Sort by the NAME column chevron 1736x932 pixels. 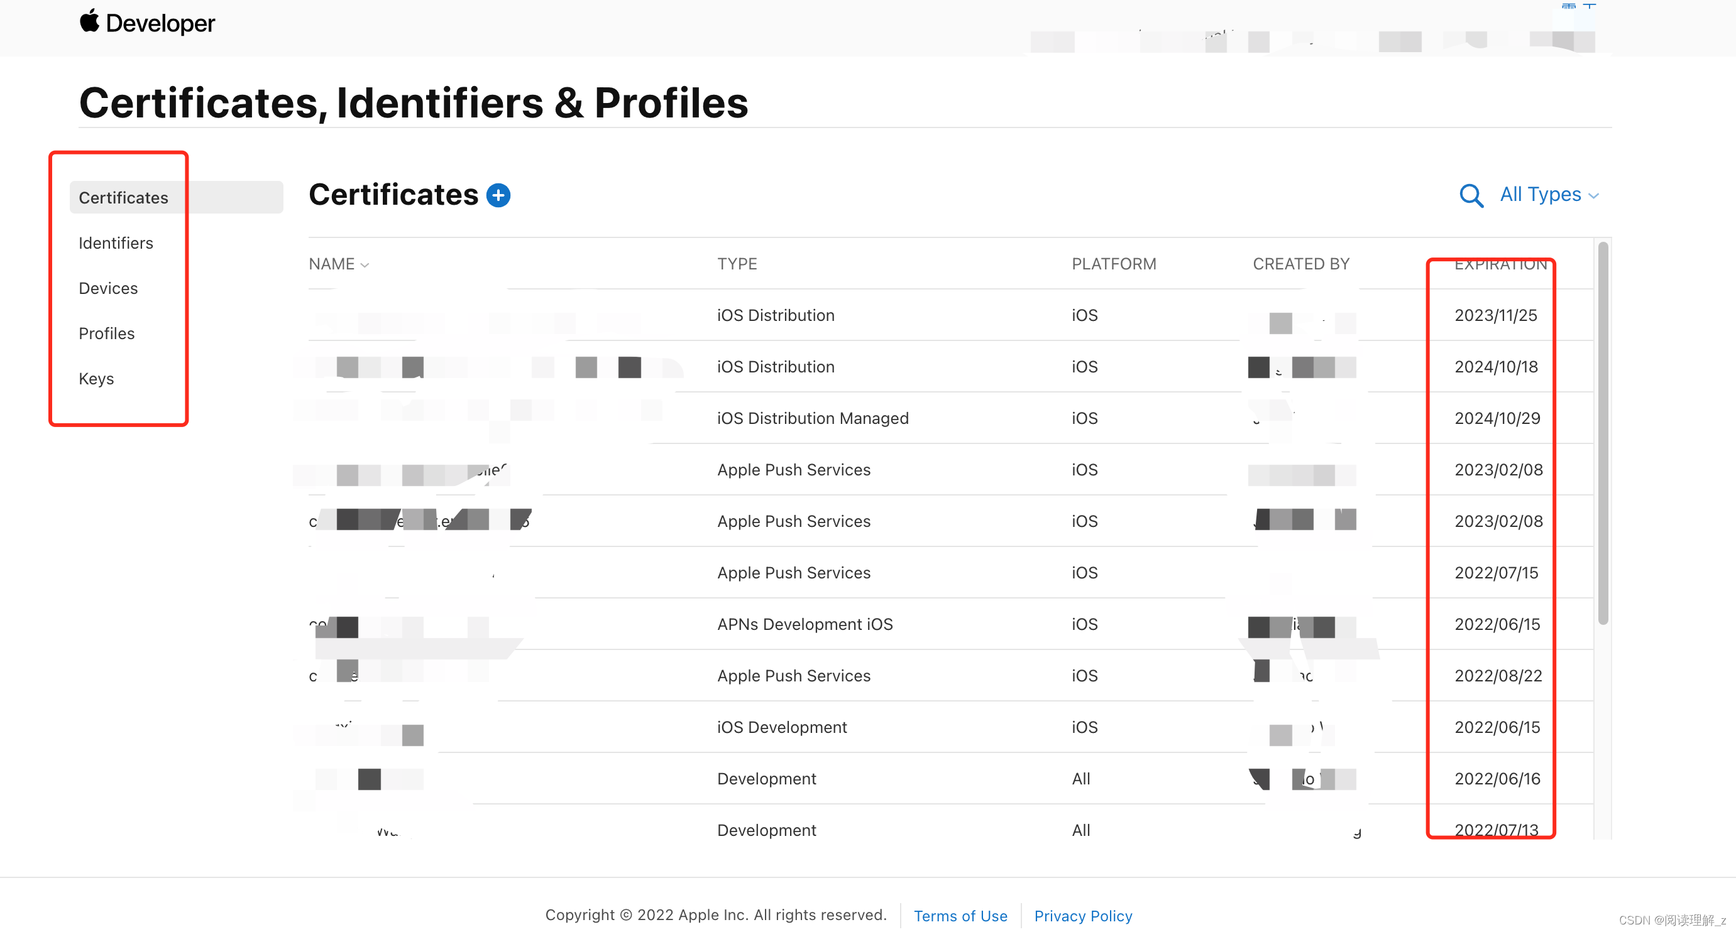coord(365,264)
